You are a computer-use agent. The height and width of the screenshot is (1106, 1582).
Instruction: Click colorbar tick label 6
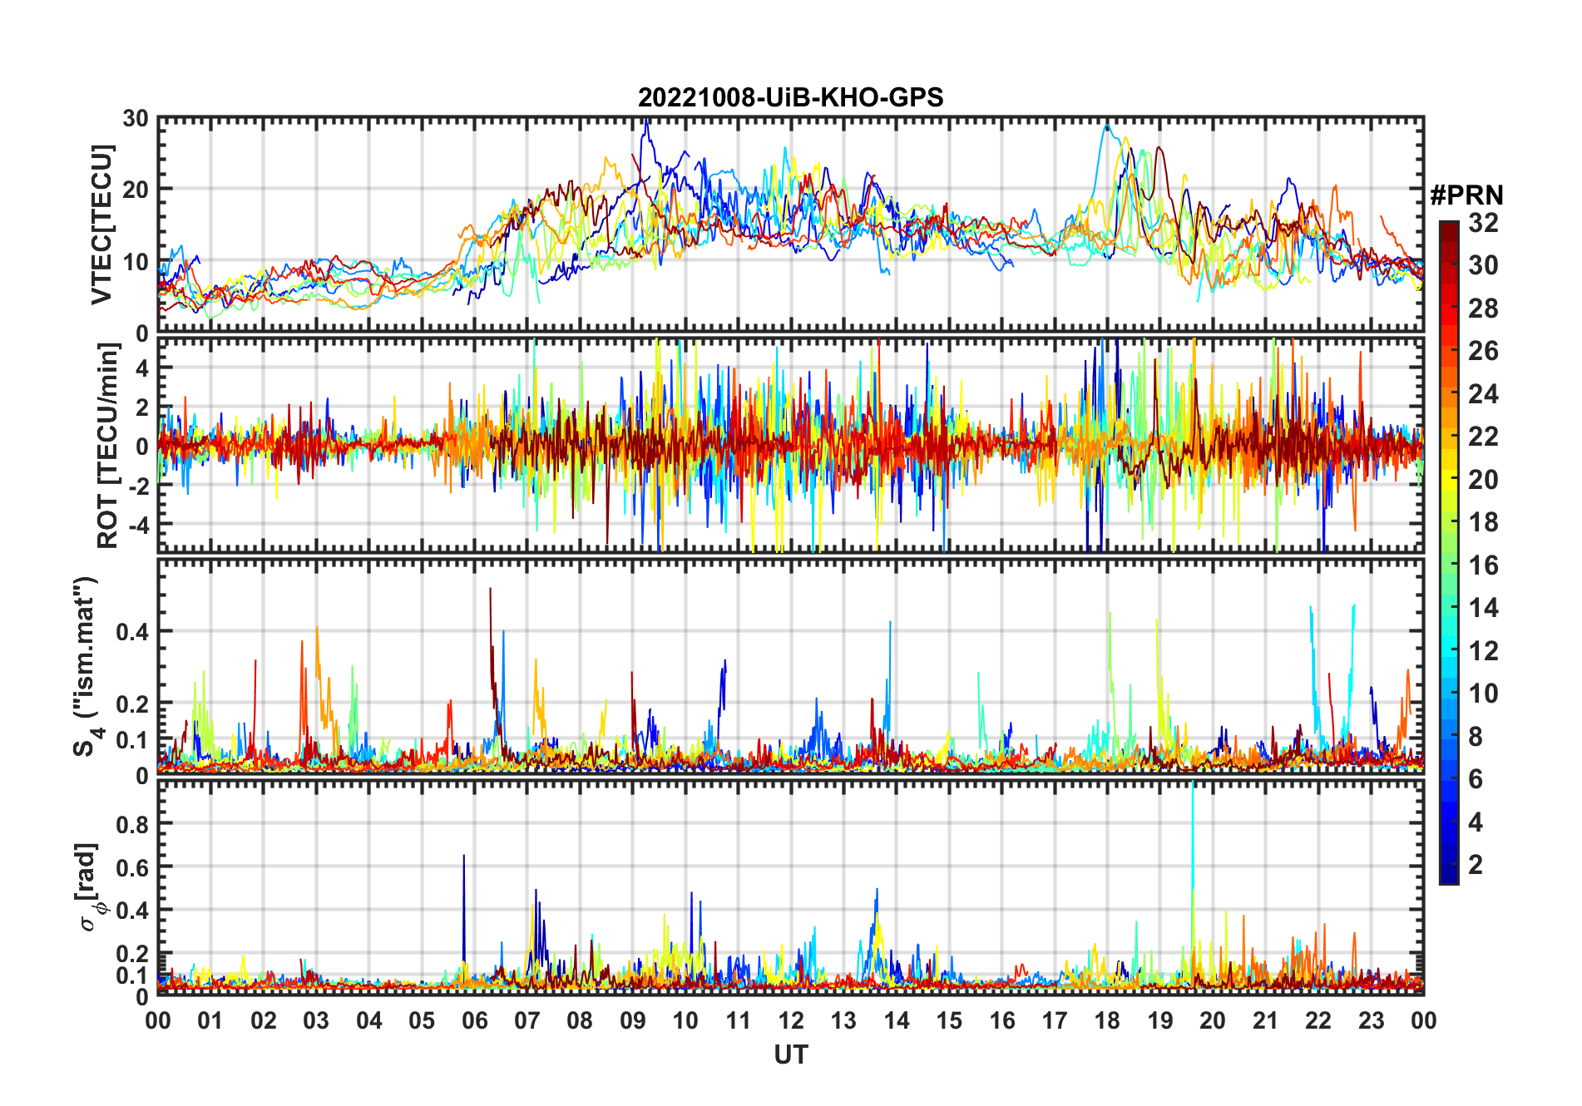[1476, 779]
